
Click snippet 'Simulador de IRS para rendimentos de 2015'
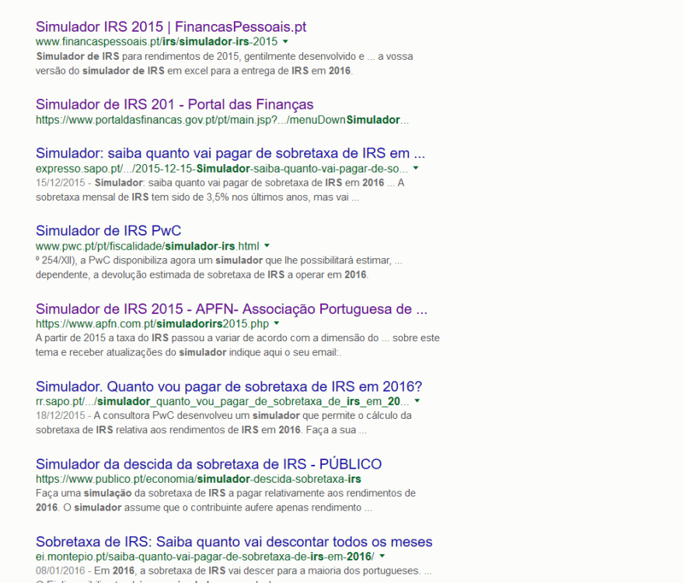coord(224,63)
